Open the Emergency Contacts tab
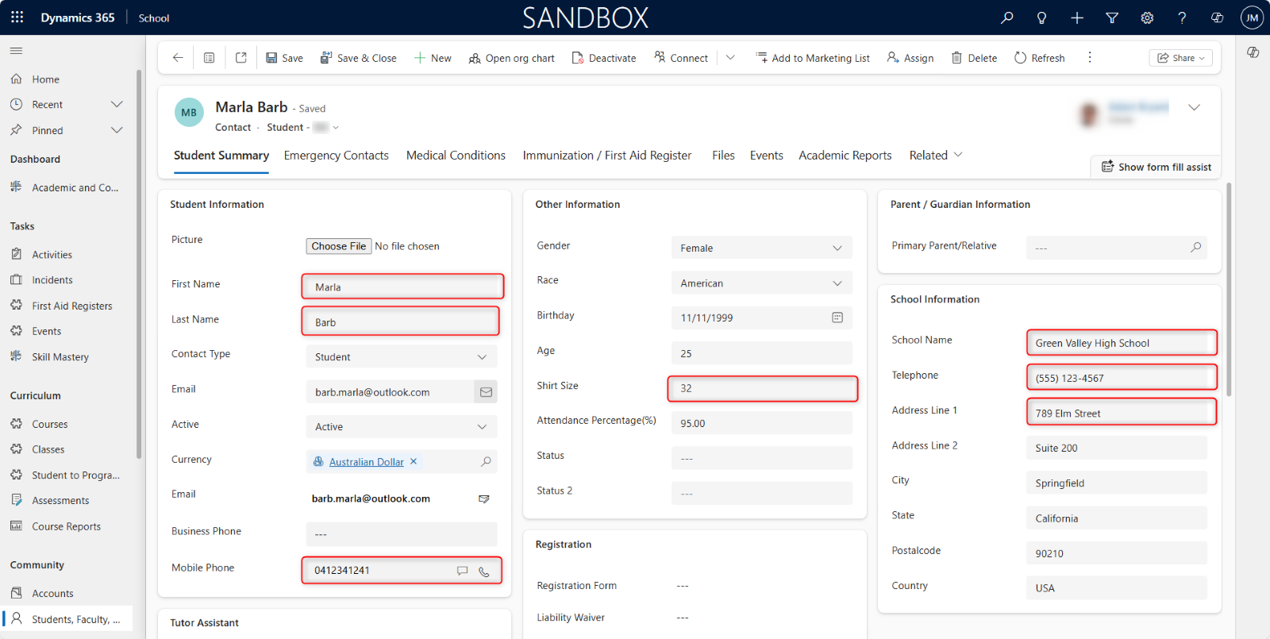Screen dimensions: 1270x639 (x=336, y=156)
